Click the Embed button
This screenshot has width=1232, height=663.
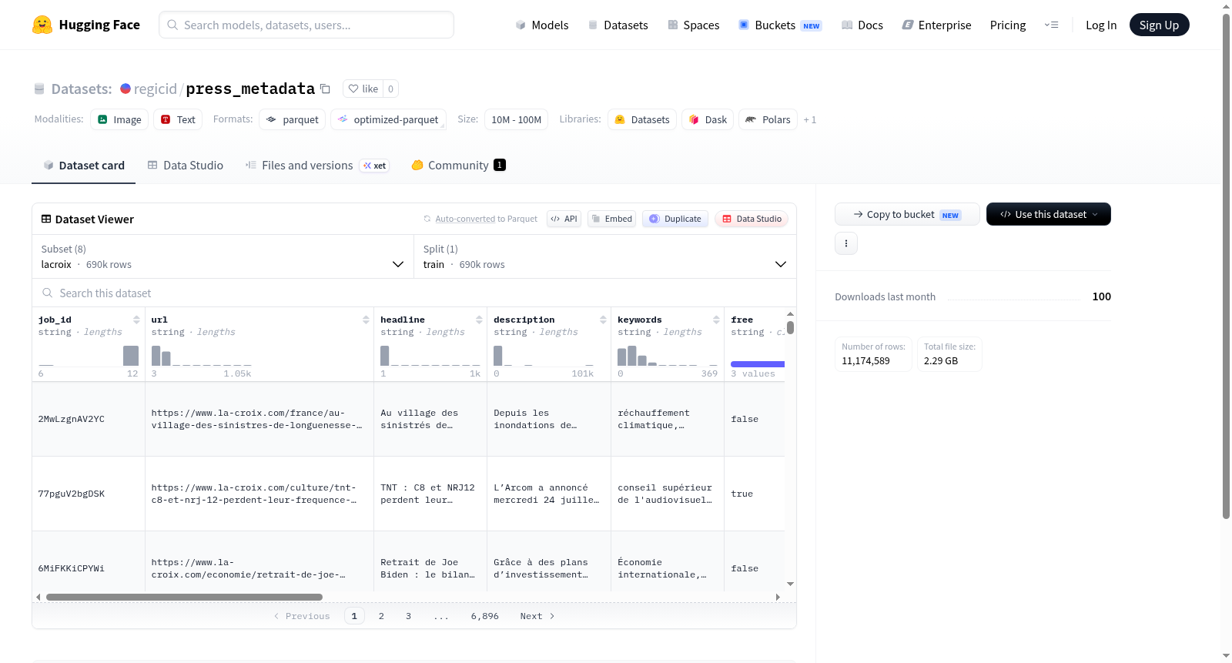tap(612, 219)
